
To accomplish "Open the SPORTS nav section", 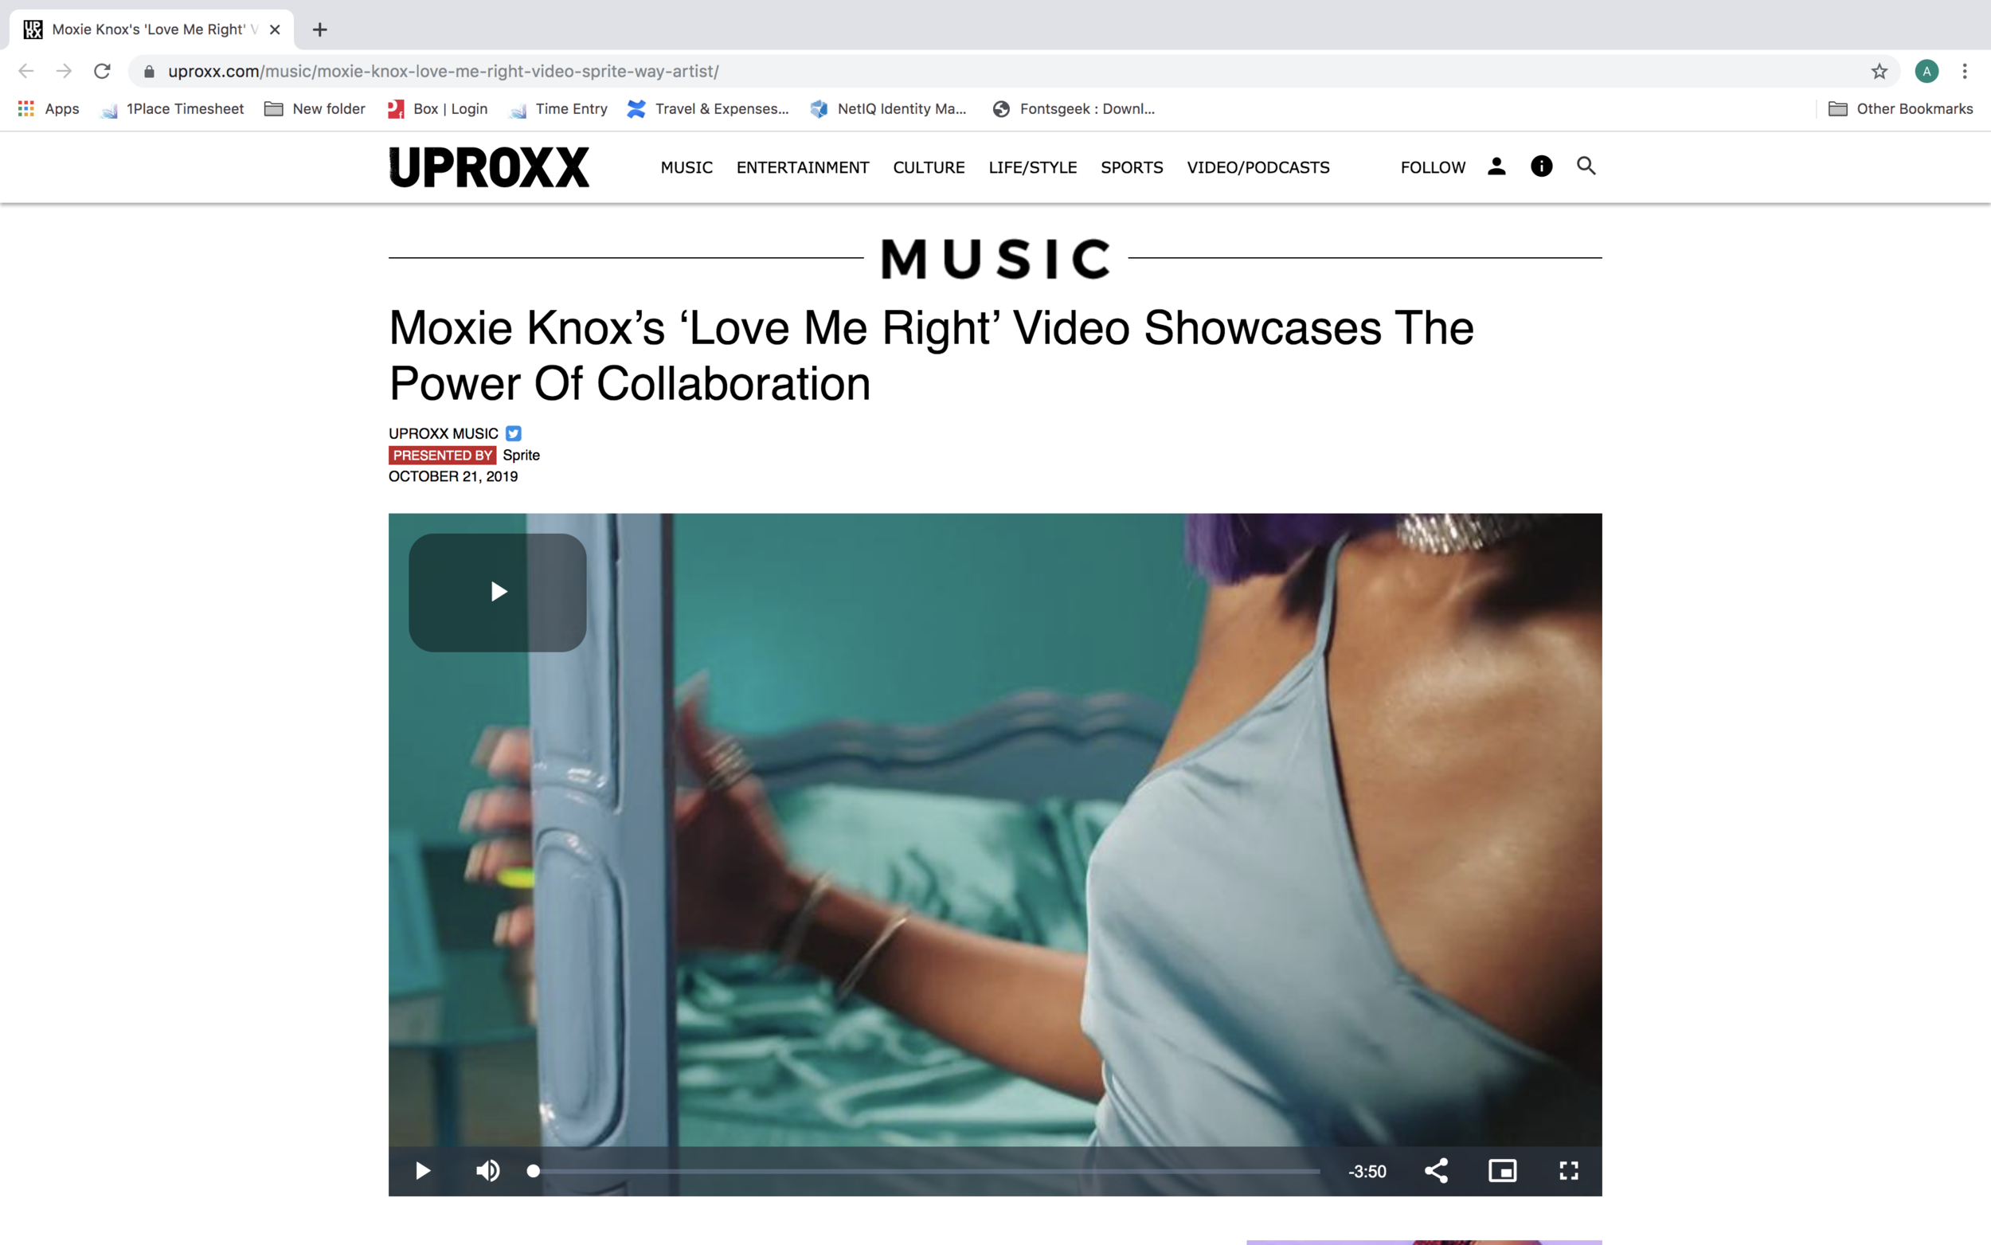I will [x=1132, y=167].
